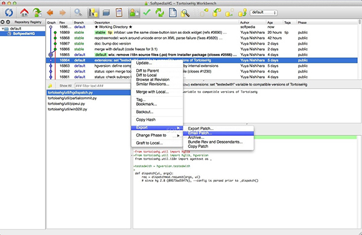Open the synchronize view green arrows icon
The height and width of the screenshot is (235, 362).
coord(159,13)
